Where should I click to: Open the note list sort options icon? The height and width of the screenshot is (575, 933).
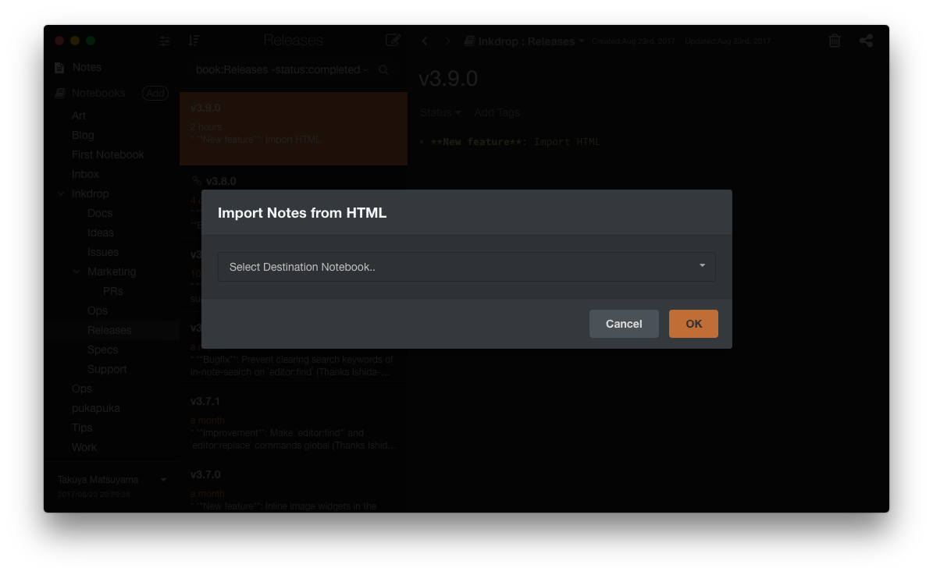[194, 41]
